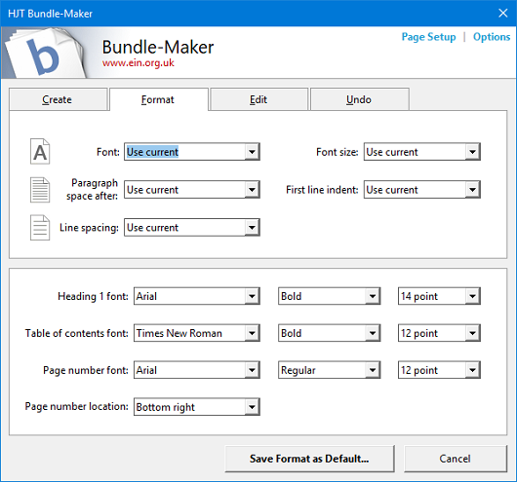Click the font letter A icon
517x482 pixels.
tap(40, 152)
